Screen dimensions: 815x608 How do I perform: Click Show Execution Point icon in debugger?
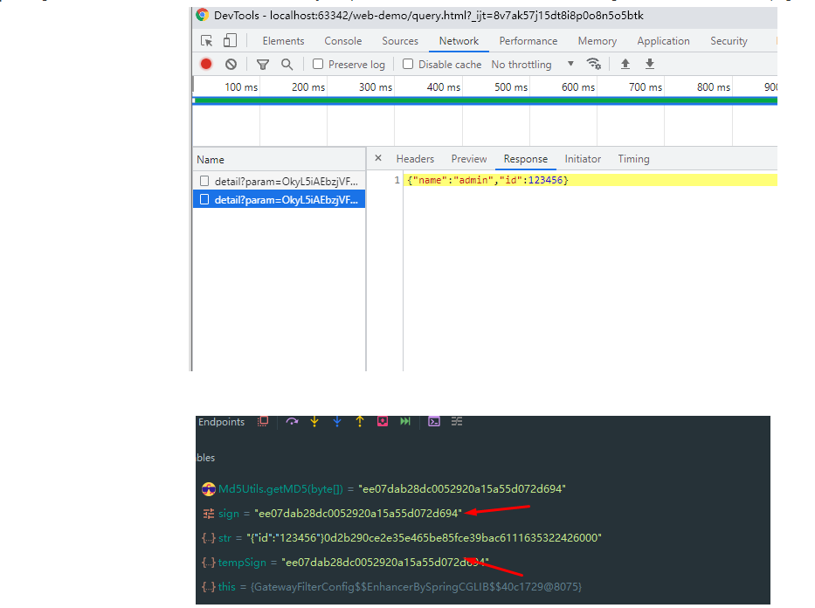click(263, 421)
